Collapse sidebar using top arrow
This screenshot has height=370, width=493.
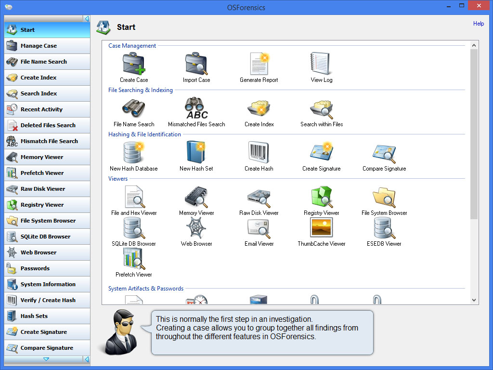click(87, 19)
